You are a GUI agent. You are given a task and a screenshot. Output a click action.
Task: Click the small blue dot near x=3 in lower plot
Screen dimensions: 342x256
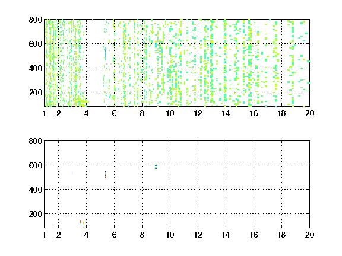72,173
